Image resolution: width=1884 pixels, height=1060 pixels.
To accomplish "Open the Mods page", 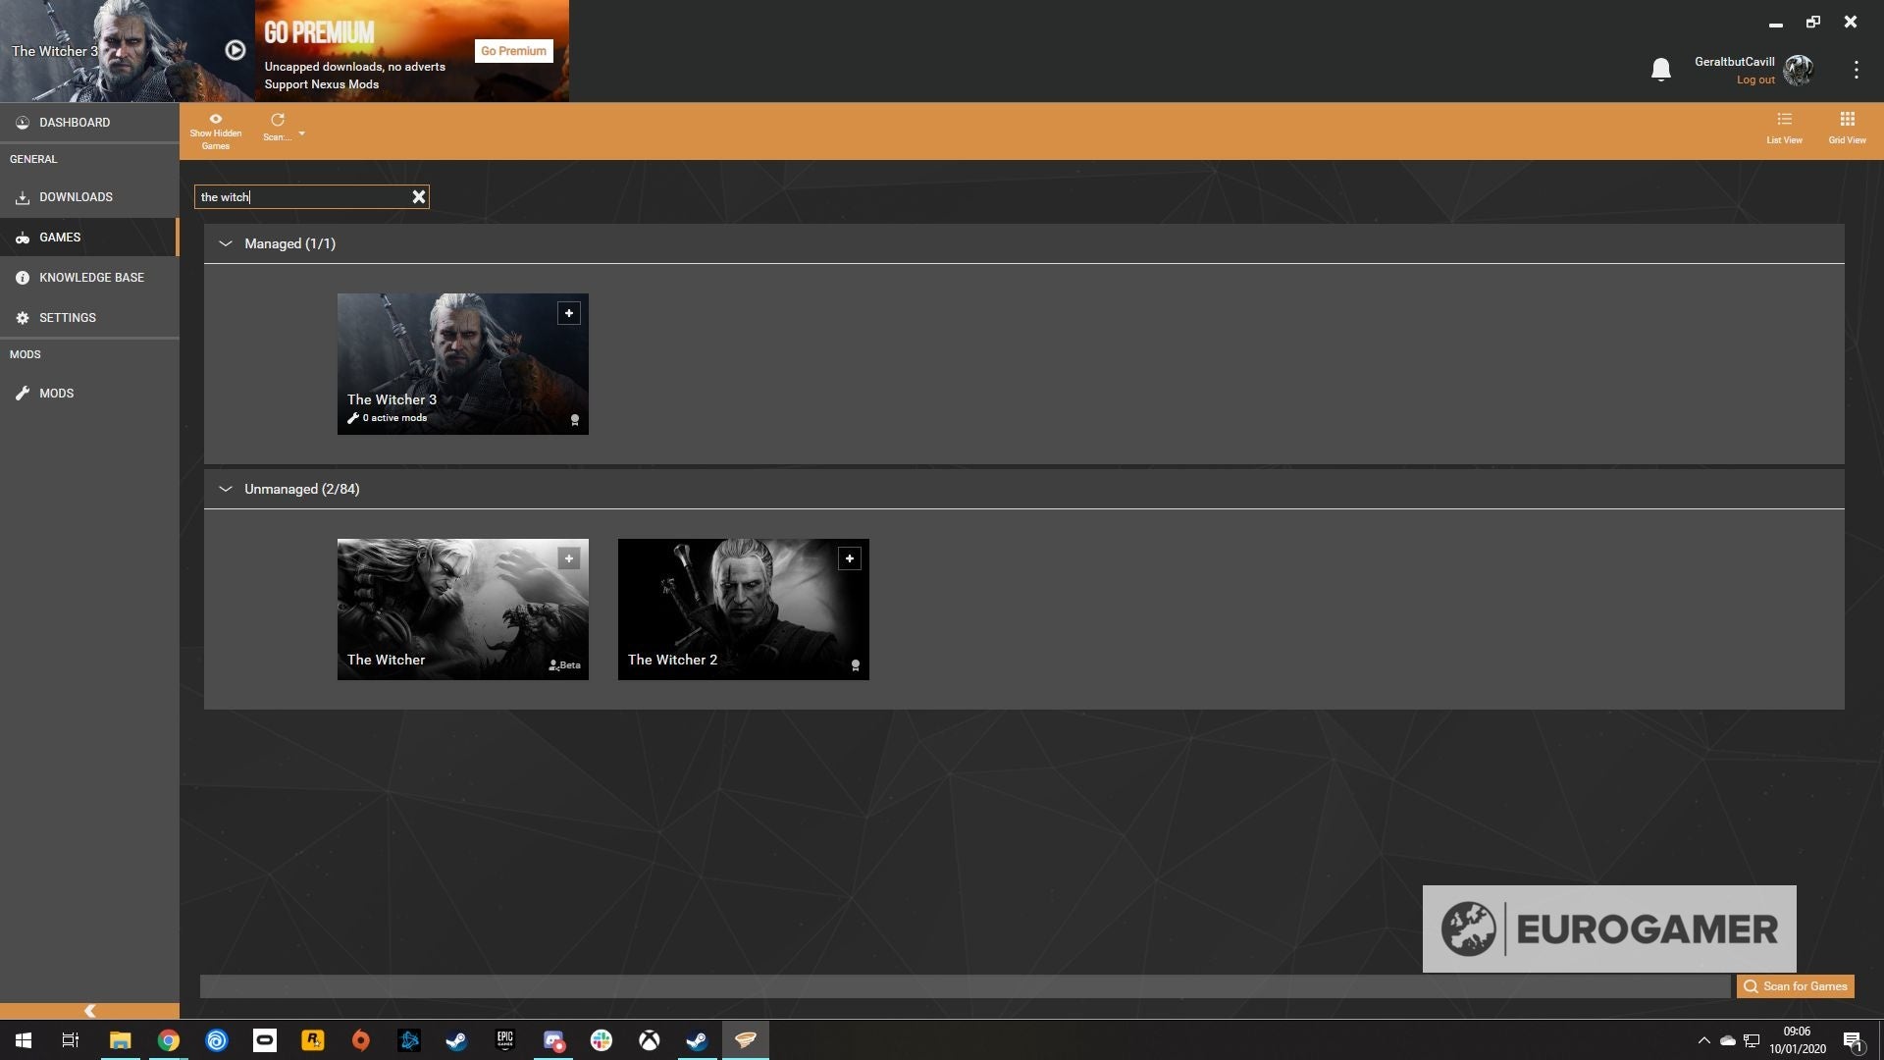I will (x=89, y=394).
